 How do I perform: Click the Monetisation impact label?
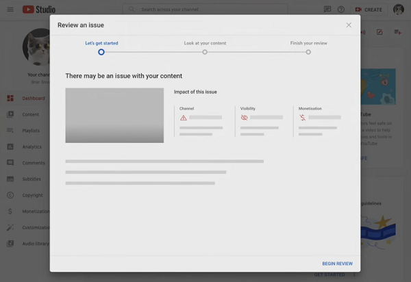[310, 108]
